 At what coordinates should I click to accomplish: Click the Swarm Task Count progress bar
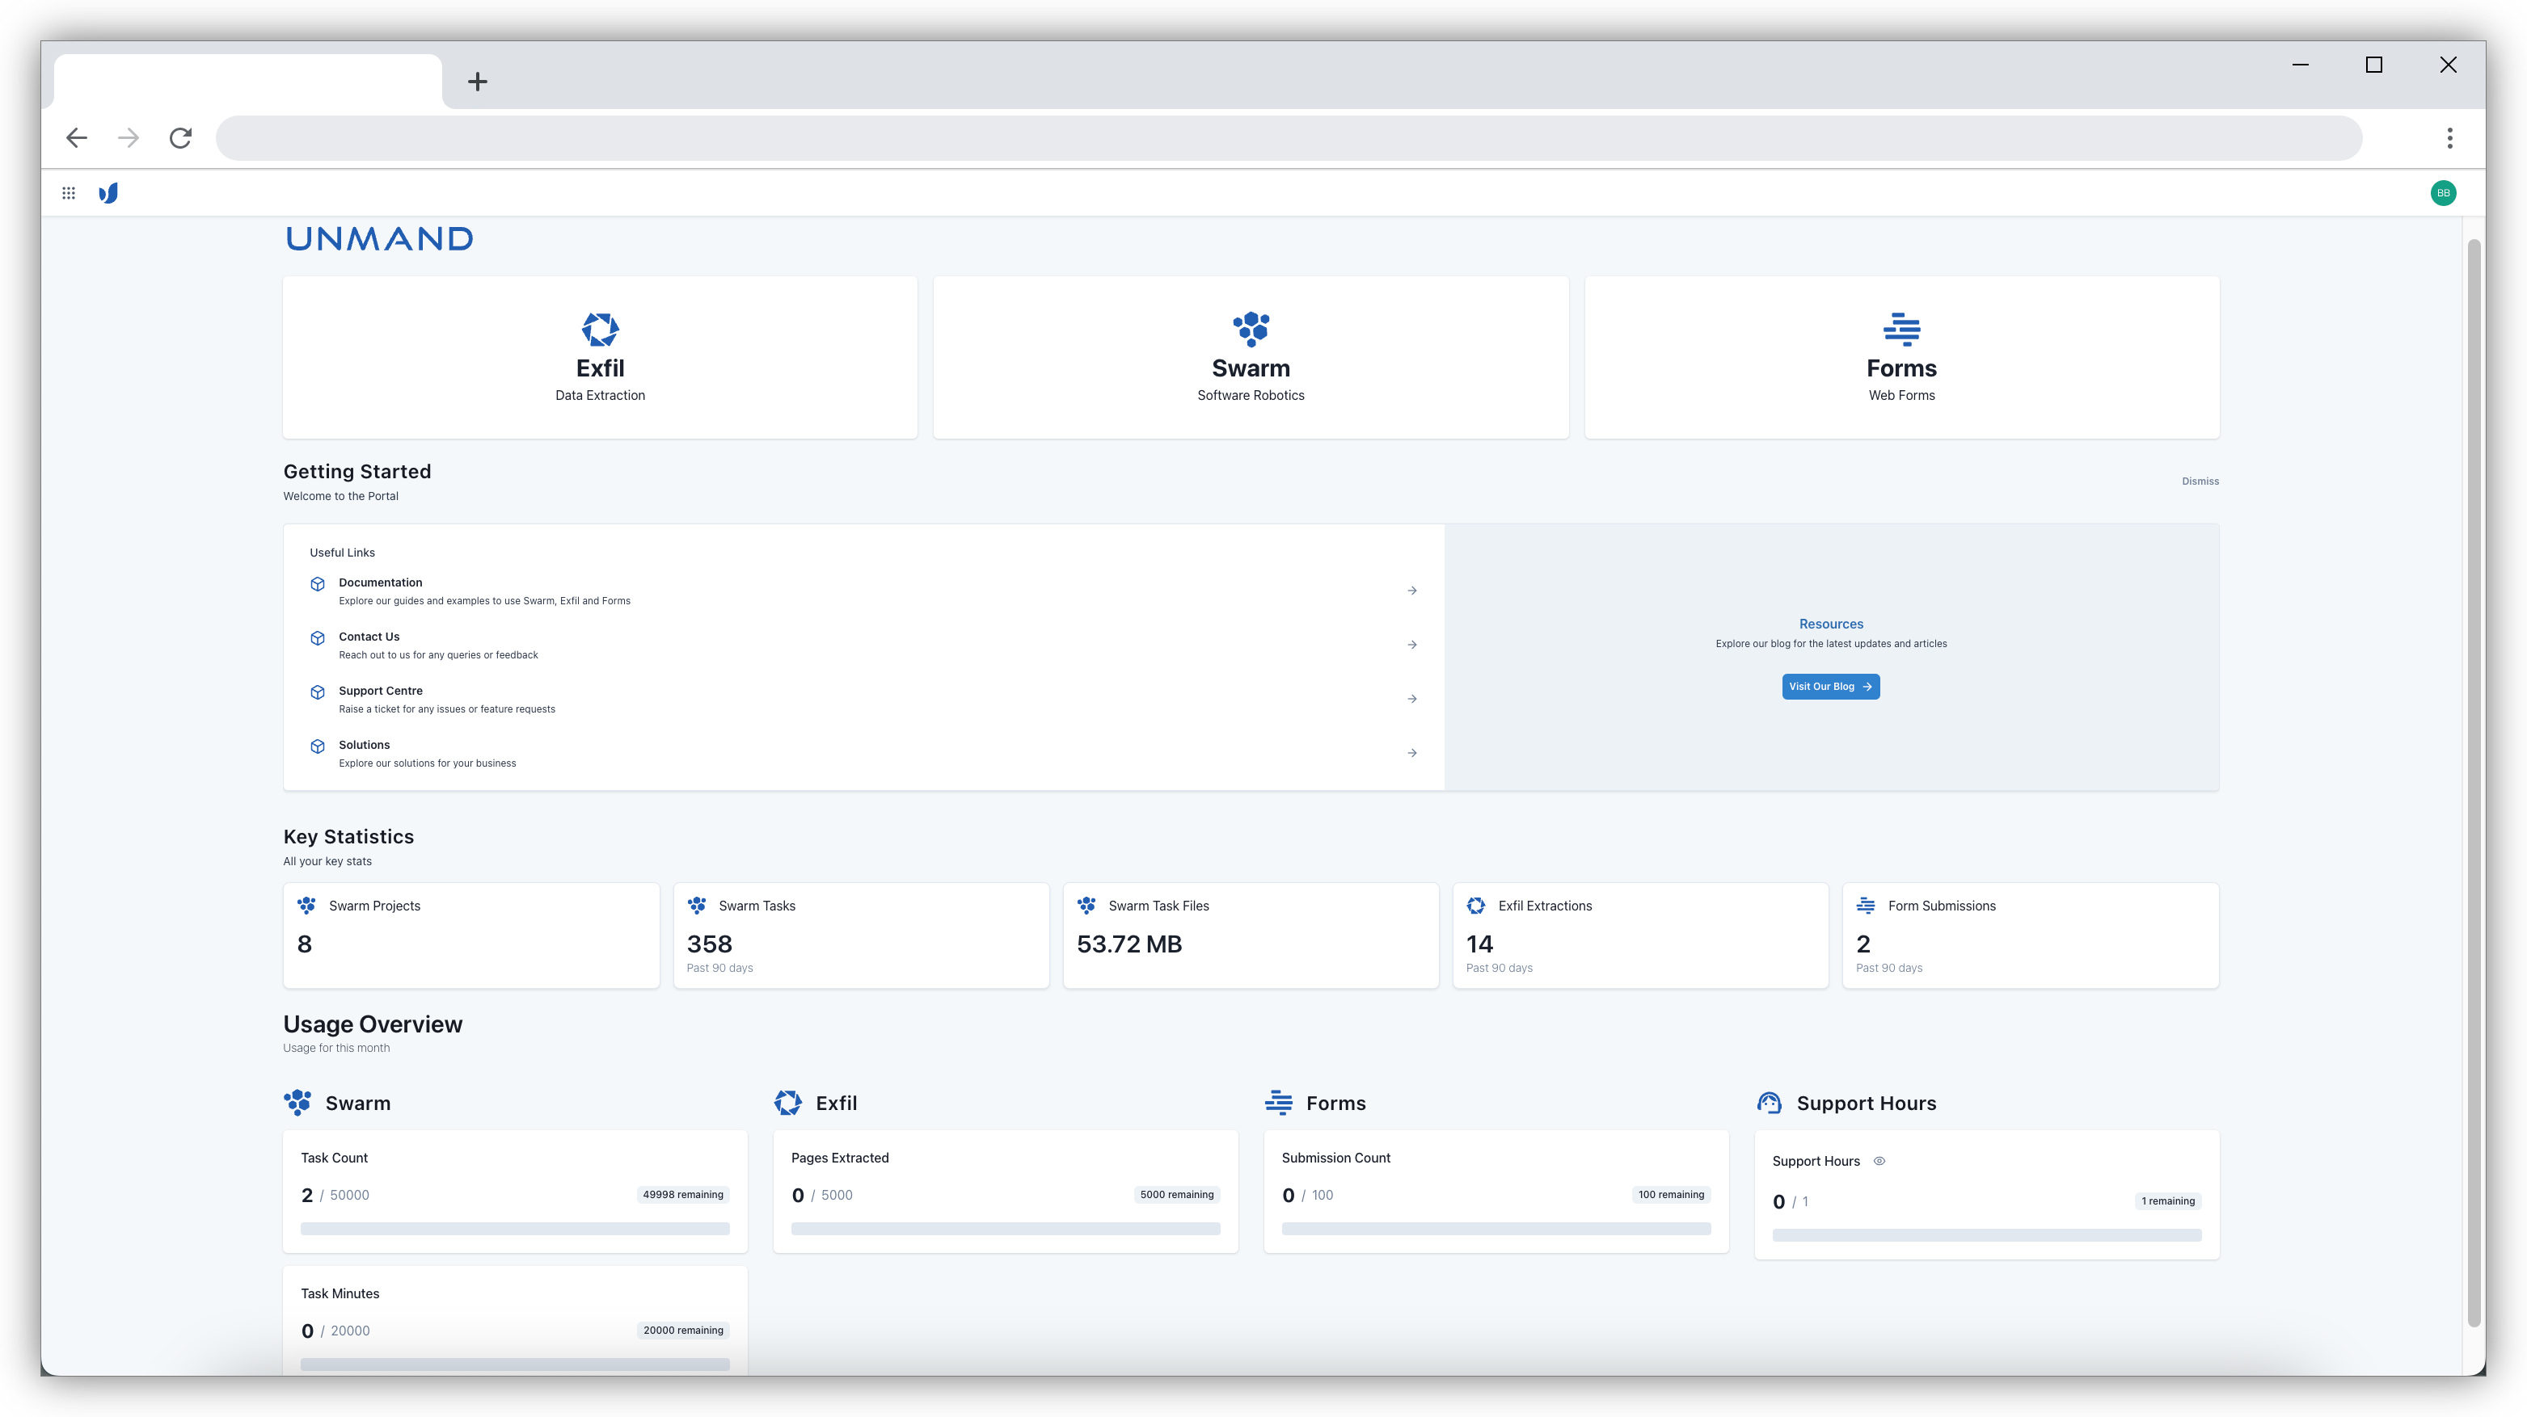[x=514, y=1229]
